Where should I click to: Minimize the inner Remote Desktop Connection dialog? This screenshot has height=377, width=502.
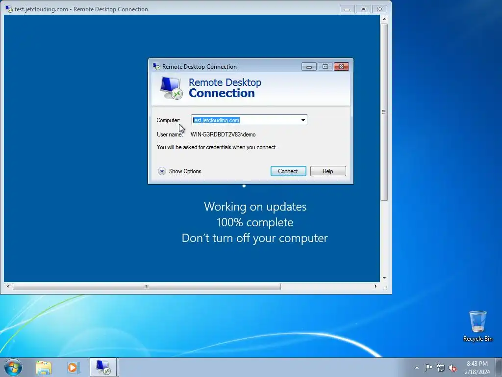coord(309,67)
